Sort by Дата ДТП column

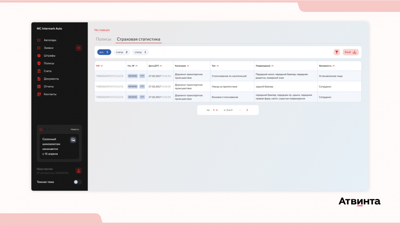pyautogui.click(x=155, y=66)
